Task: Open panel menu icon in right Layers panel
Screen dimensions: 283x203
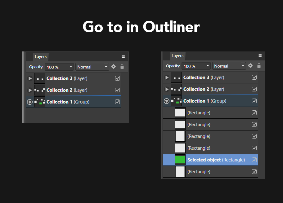Action: click(261, 56)
